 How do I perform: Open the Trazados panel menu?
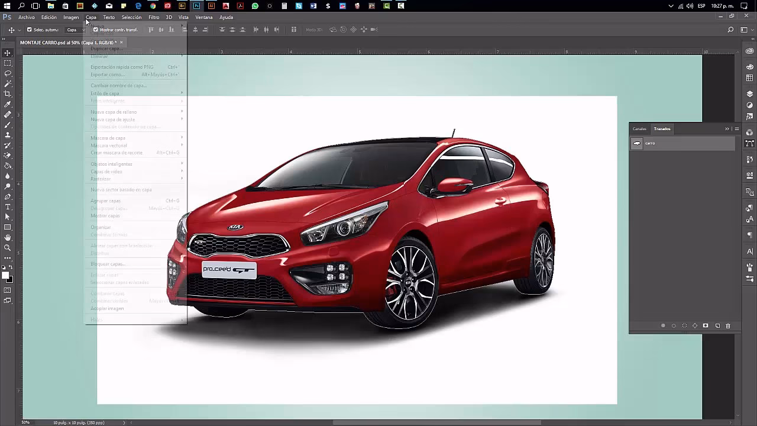[x=736, y=129]
